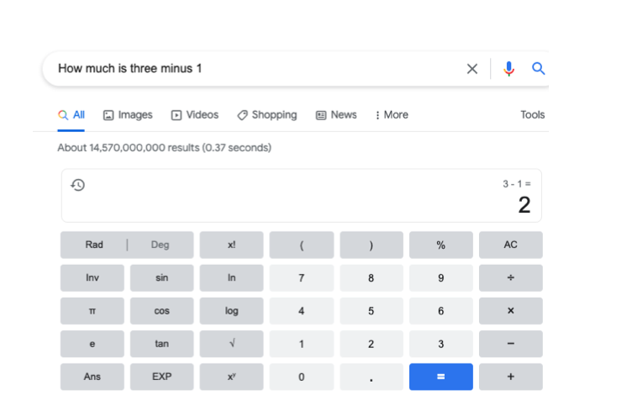
Task: Clear the calculator with AC
Action: tap(510, 245)
